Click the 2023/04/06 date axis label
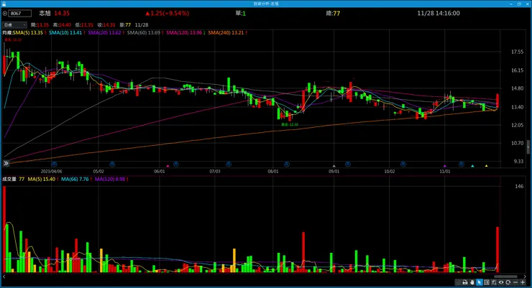 (51, 172)
